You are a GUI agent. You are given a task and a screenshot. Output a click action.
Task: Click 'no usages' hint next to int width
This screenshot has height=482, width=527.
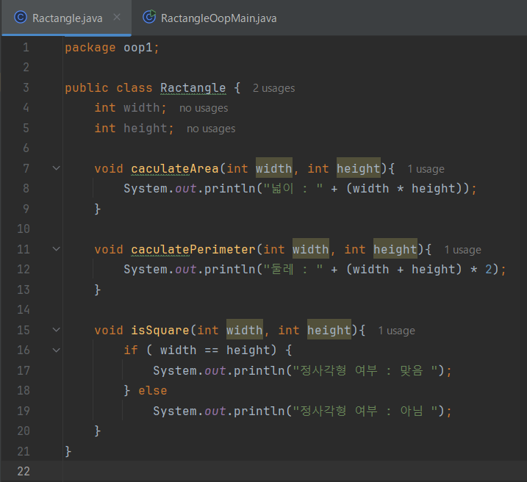(x=204, y=108)
